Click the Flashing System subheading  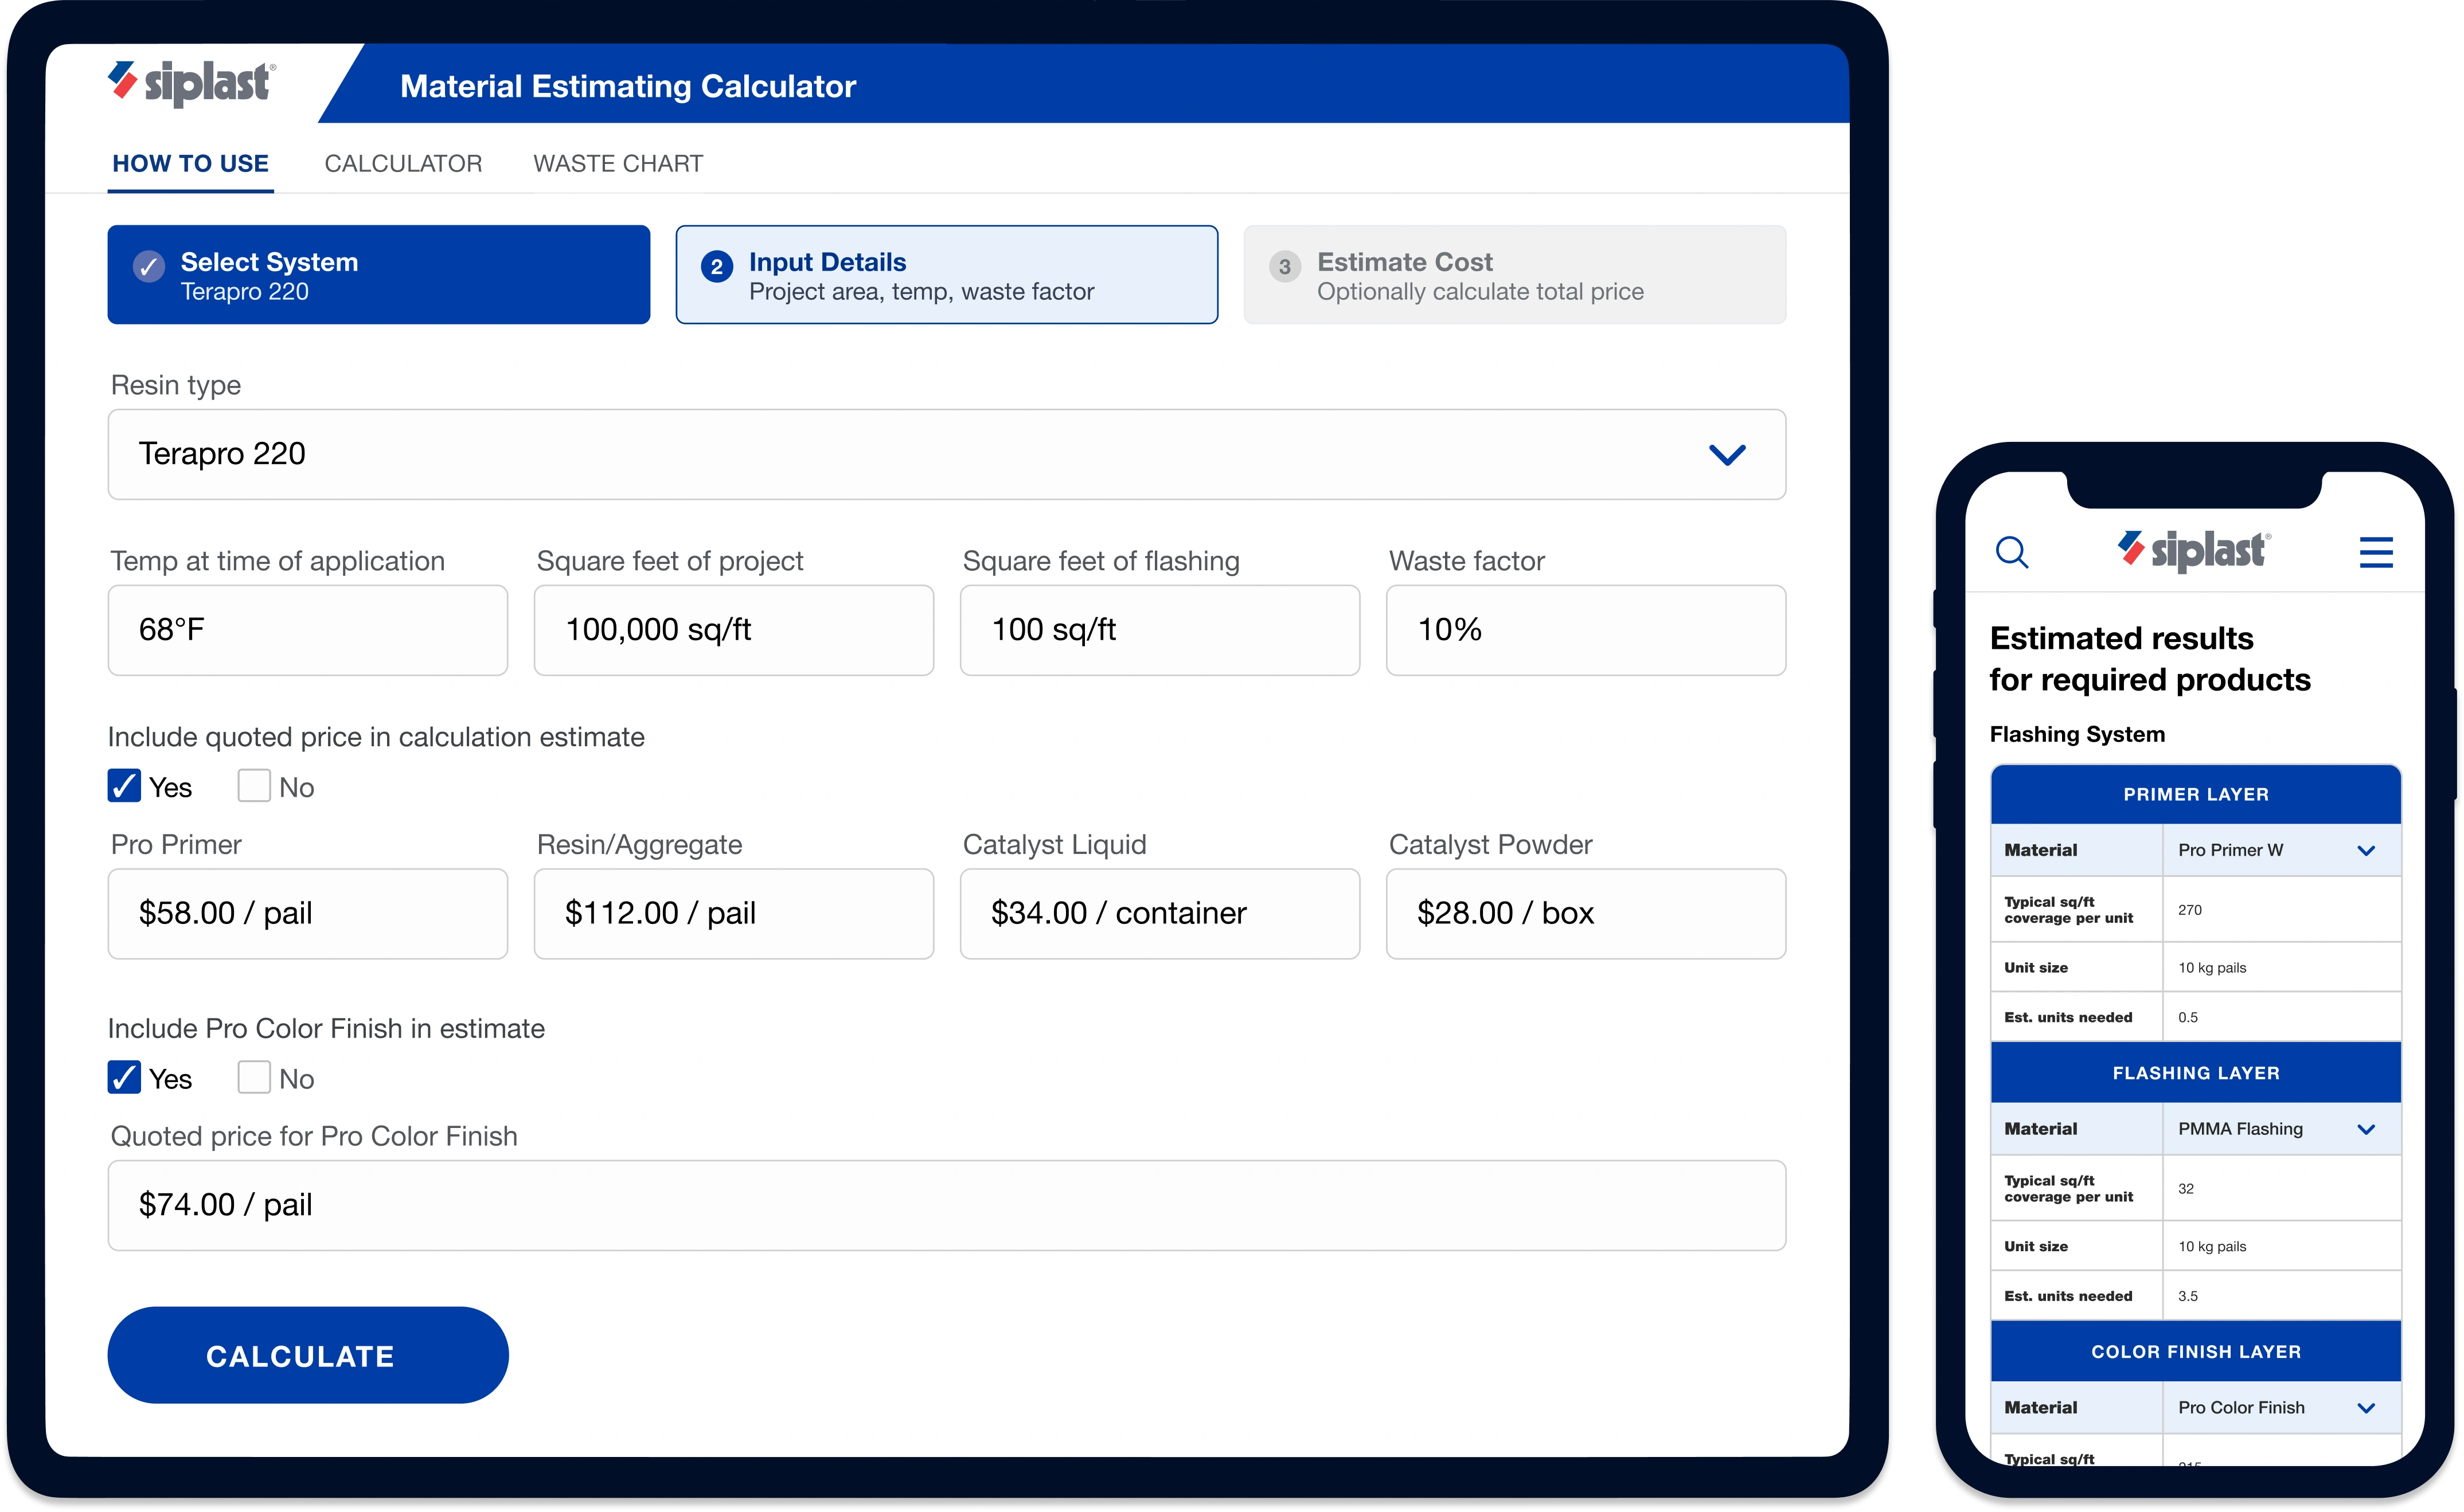(x=2077, y=734)
